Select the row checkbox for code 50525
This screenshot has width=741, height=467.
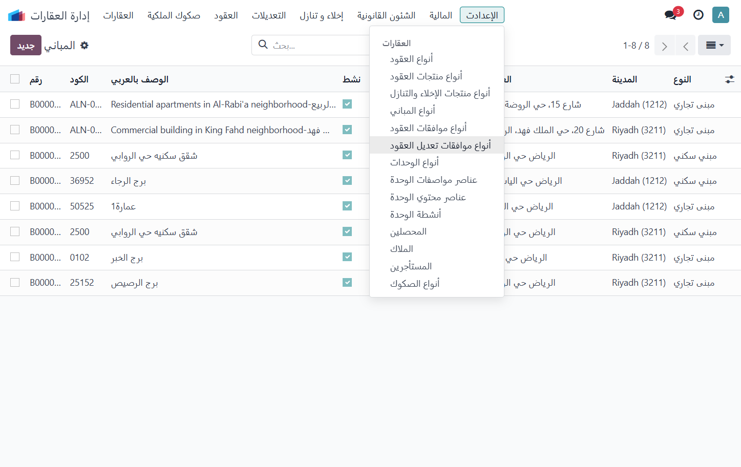point(15,206)
